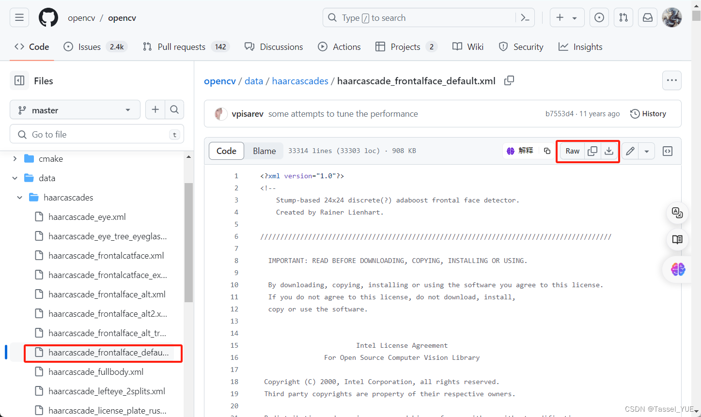Open the Projects tab
Viewport: 701px width, 417px height.
tap(406, 46)
